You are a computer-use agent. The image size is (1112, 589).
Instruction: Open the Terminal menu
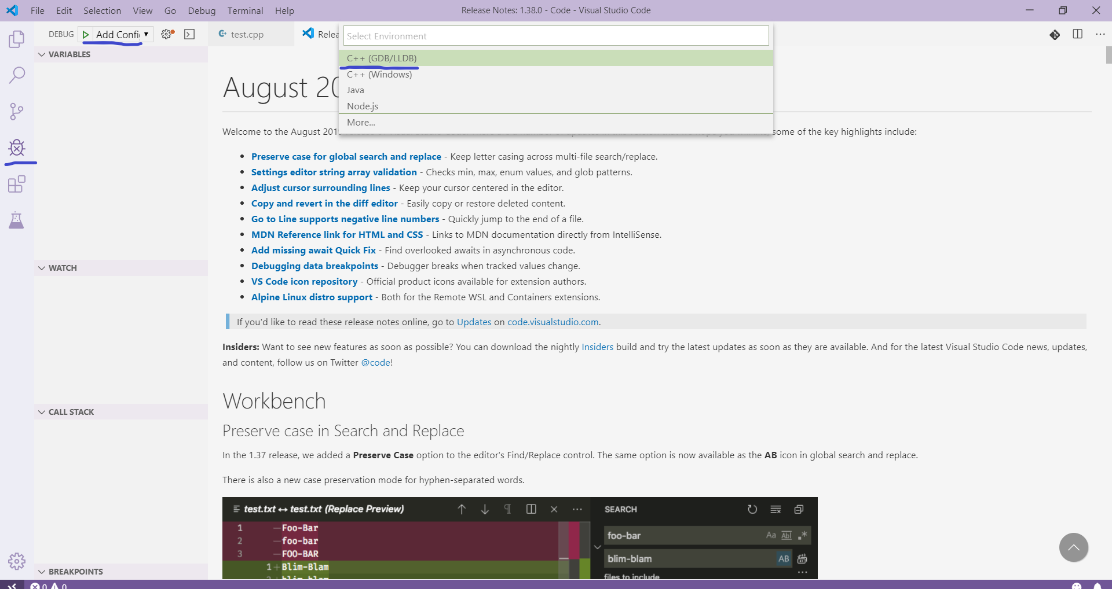[245, 10]
